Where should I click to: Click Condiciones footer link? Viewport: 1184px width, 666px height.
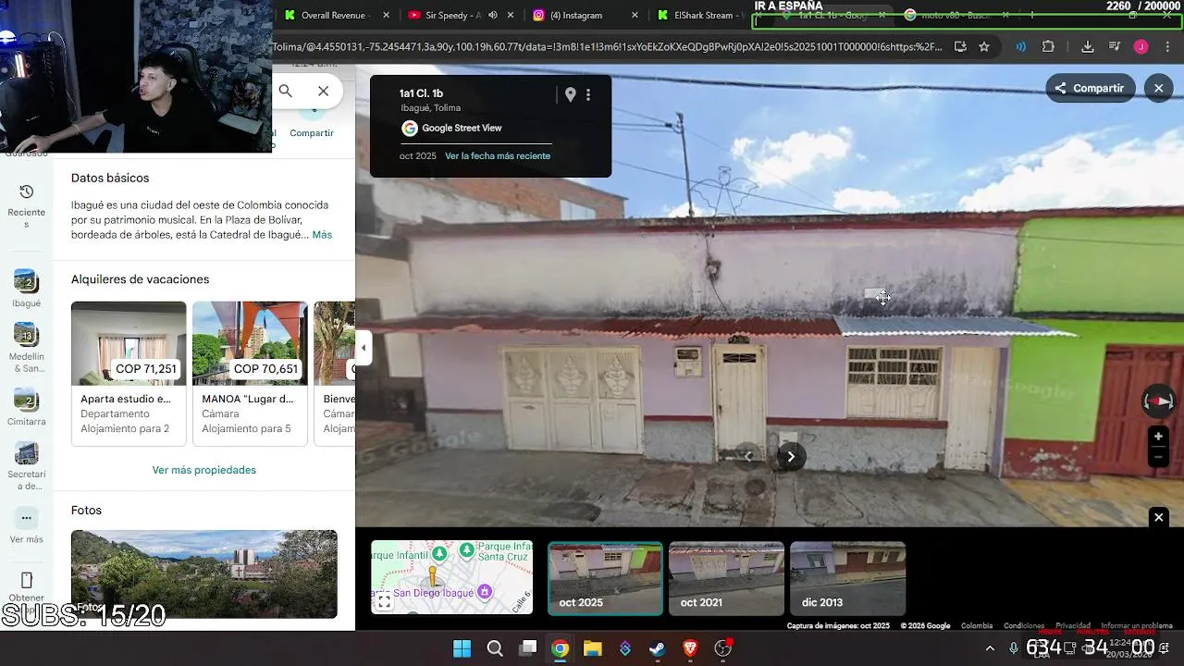pos(1024,626)
